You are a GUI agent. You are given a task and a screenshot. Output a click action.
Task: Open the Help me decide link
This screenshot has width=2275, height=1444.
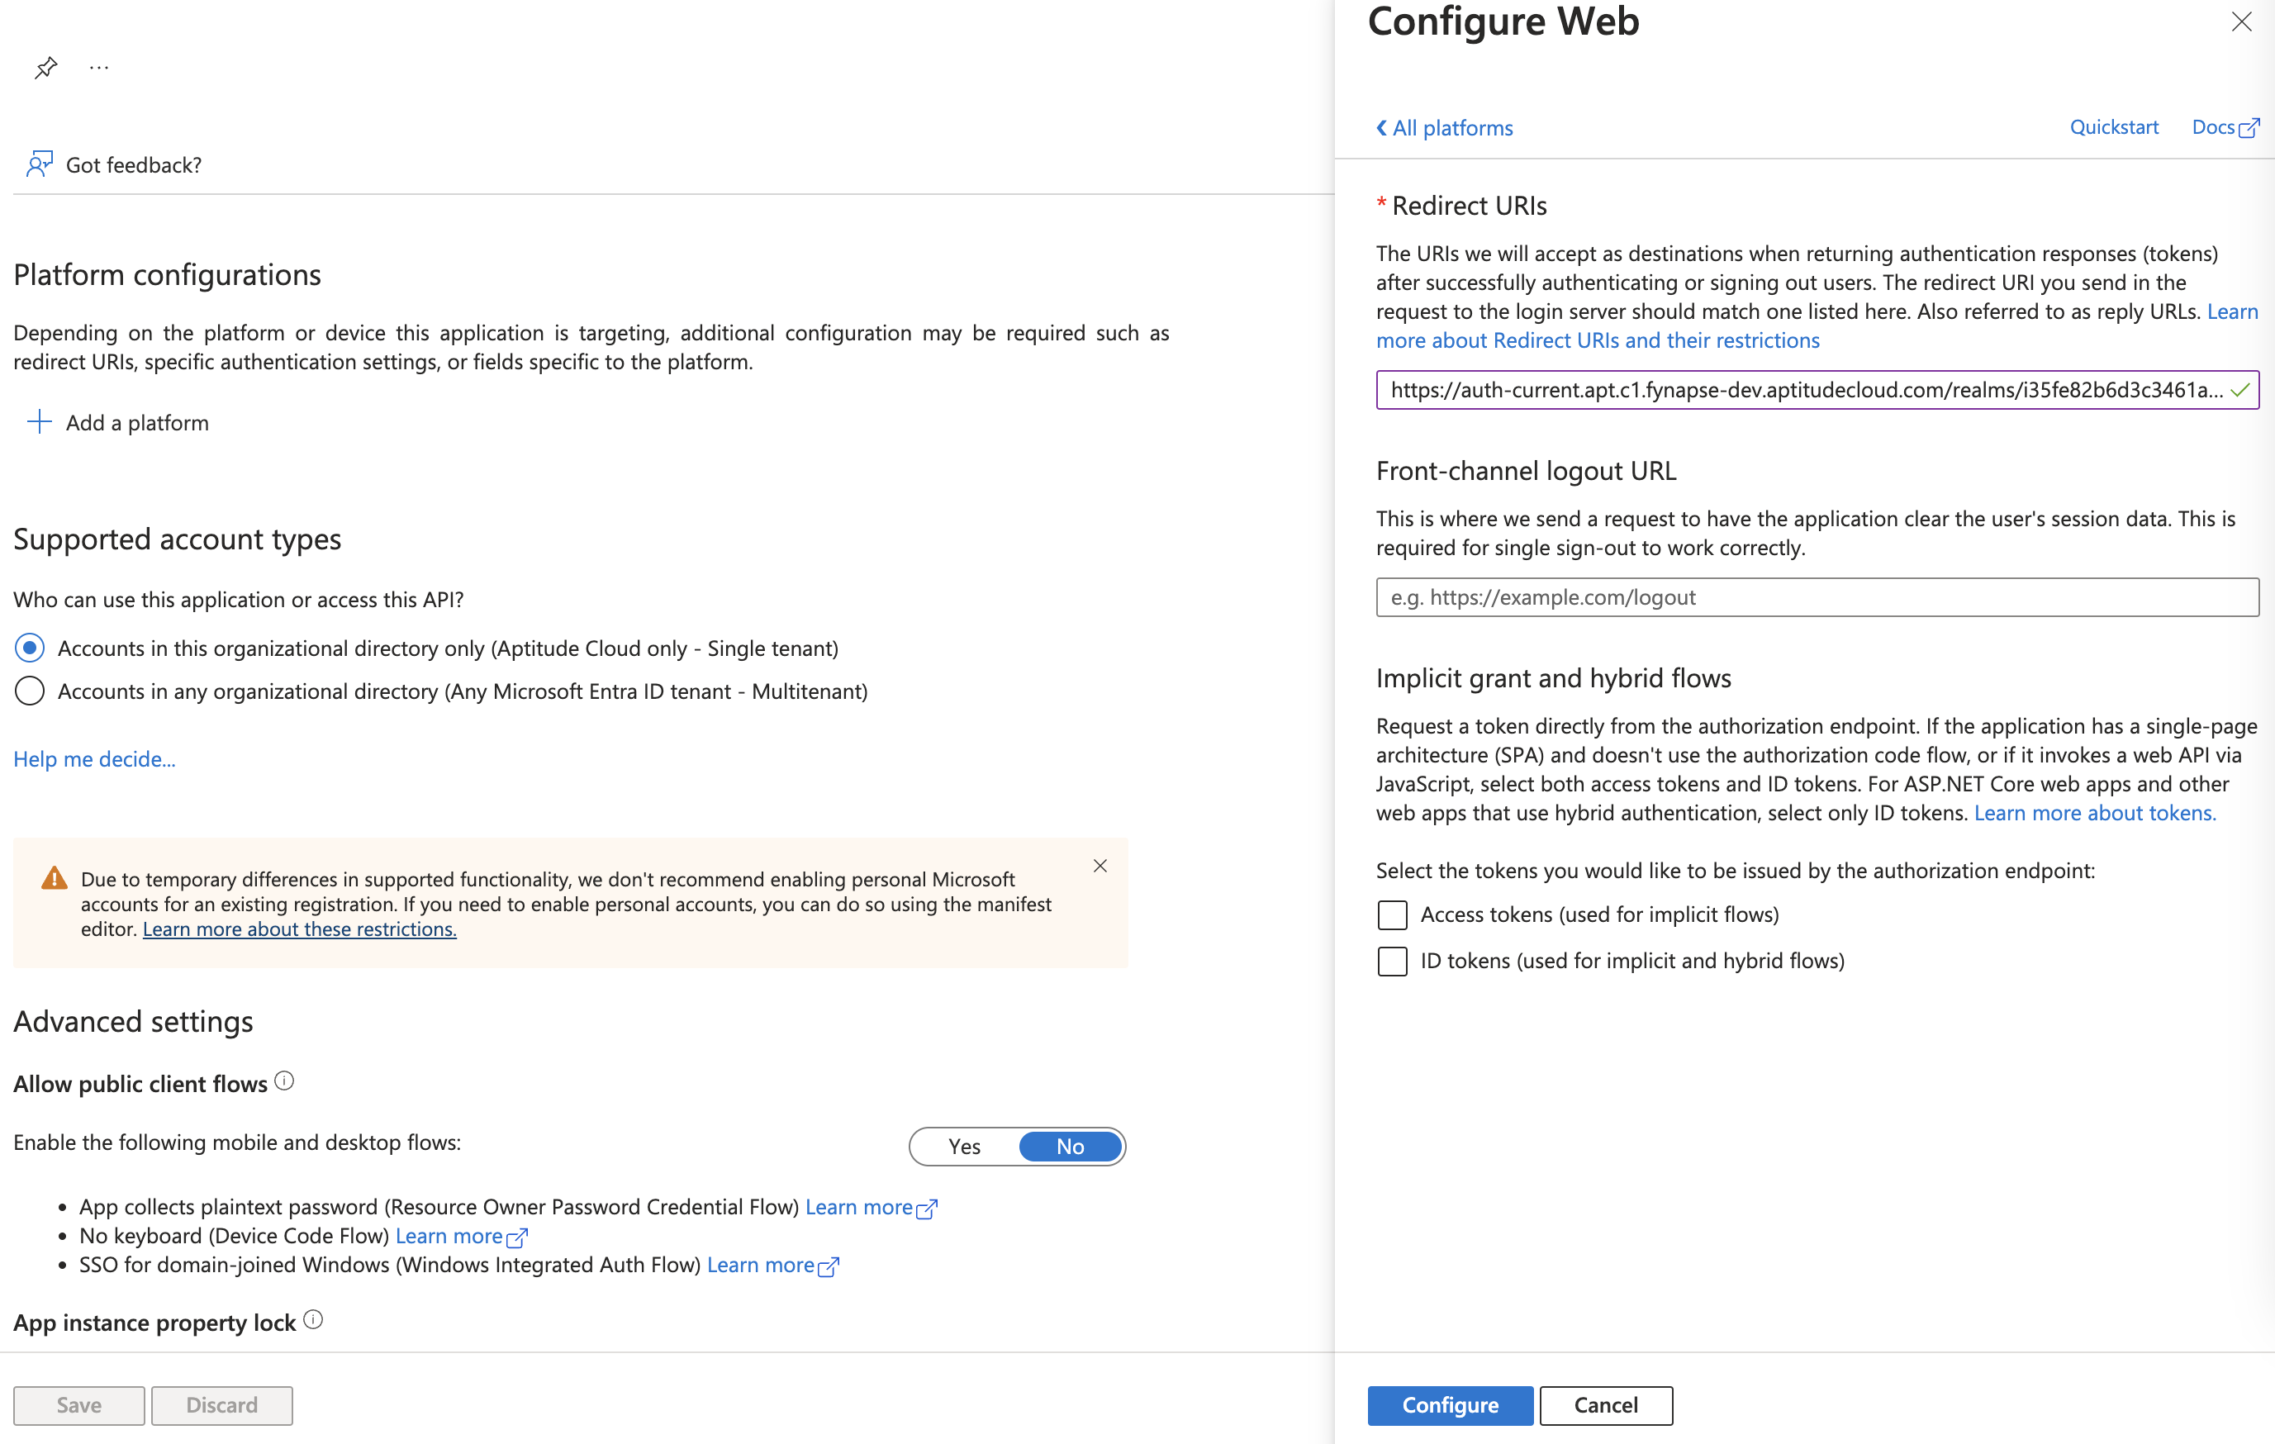(x=94, y=759)
